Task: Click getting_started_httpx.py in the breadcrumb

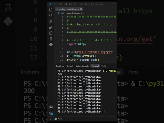Action: click(x=70, y=13)
